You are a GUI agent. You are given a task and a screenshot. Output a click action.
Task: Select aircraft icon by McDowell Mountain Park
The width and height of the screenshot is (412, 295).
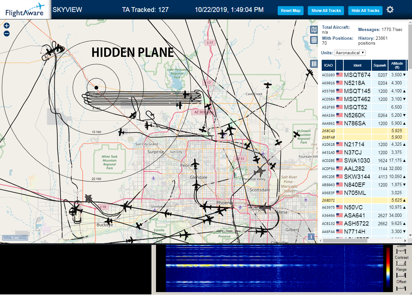pyautogui.click(x=297, y=134)
